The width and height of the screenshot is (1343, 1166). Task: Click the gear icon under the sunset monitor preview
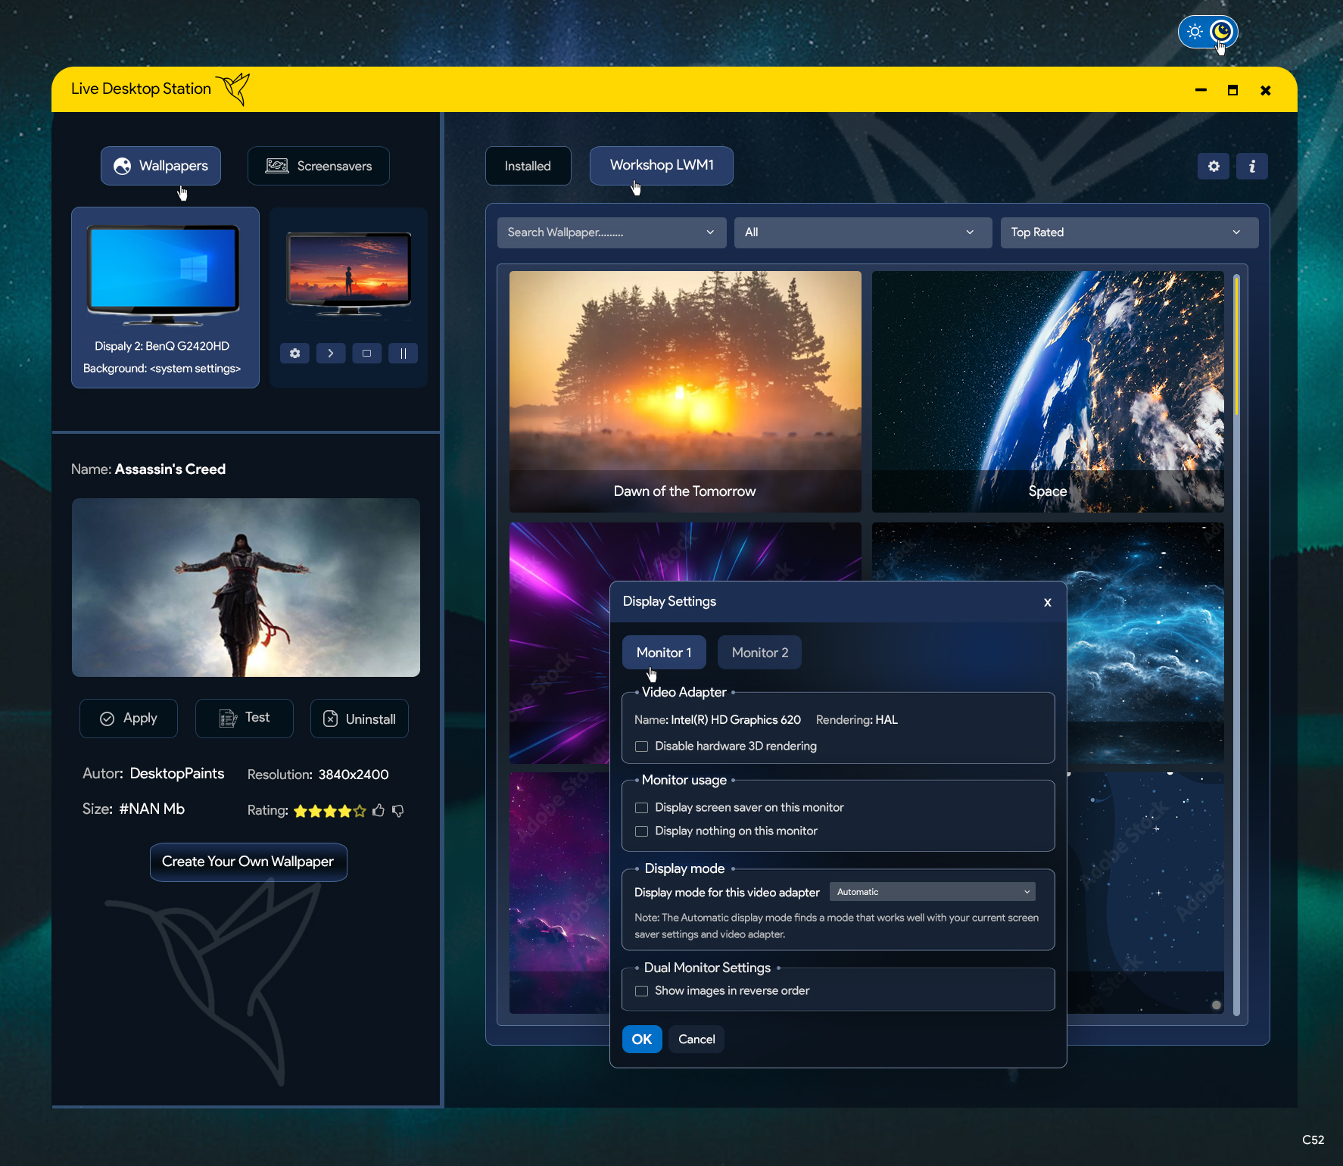pos(294,354)
